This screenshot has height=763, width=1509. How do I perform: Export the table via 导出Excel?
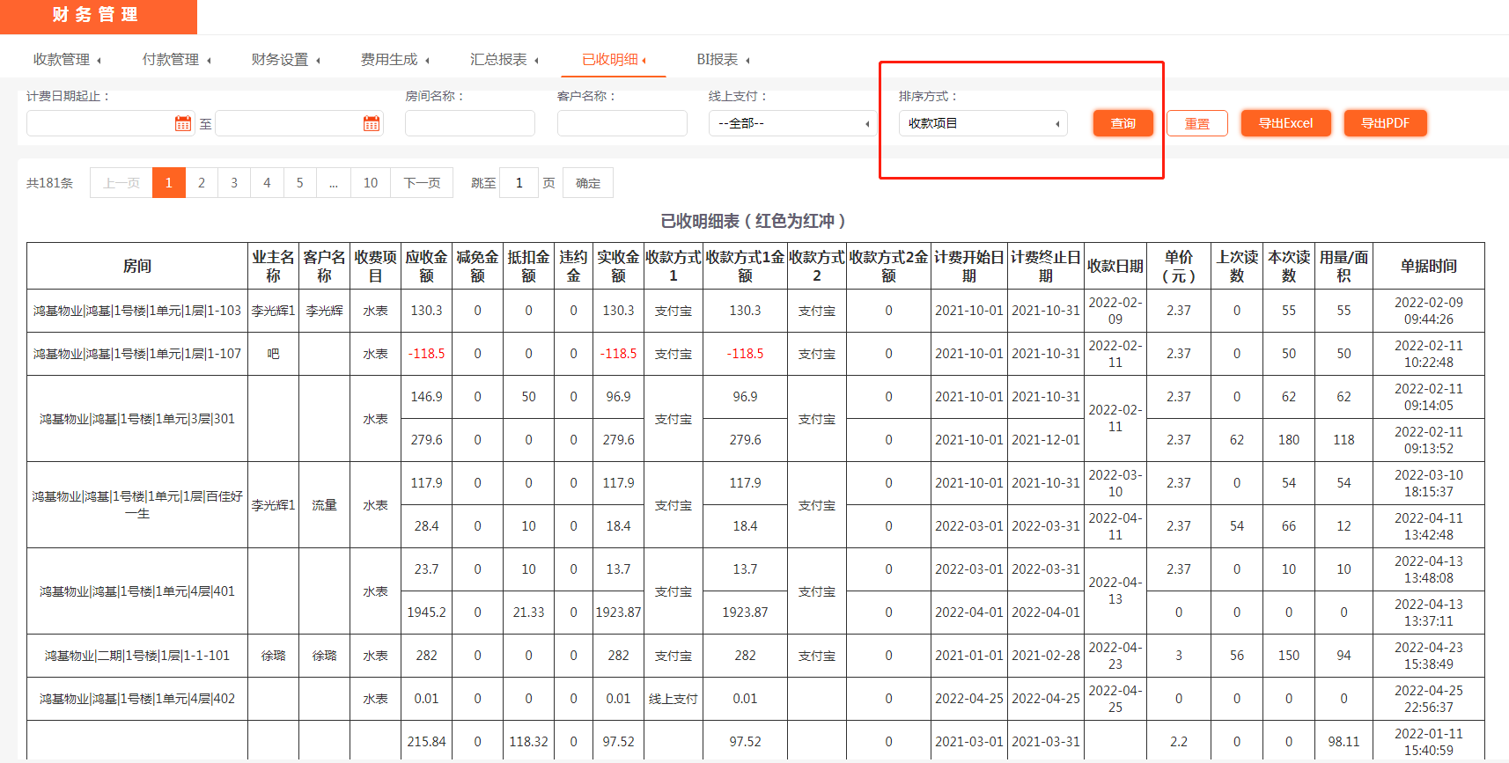tap(1285, 123)
